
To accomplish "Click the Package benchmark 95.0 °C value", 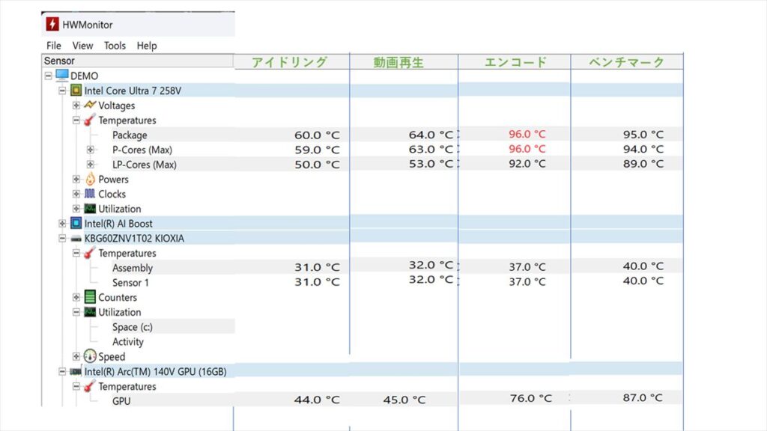I will 643,135.
